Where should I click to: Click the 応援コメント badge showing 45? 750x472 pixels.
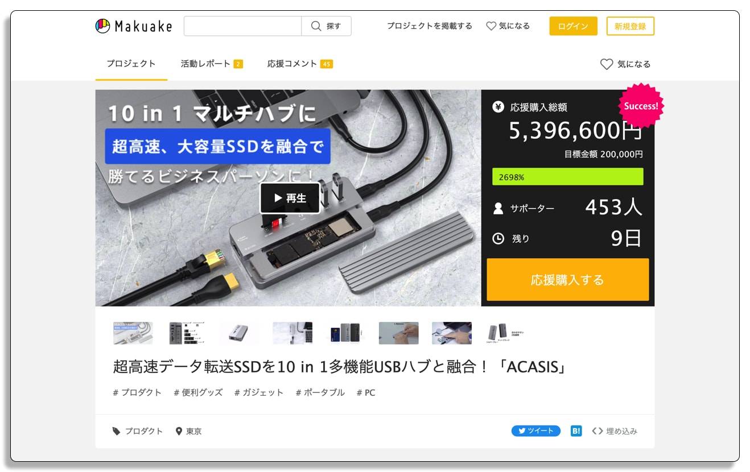(x=327, y=64)
